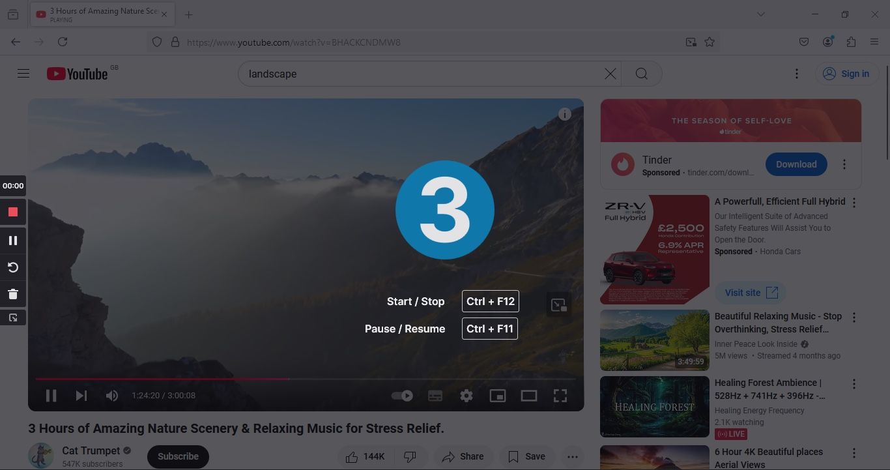
Task: Open the video player settings gear
Action: tap(467, 395)
